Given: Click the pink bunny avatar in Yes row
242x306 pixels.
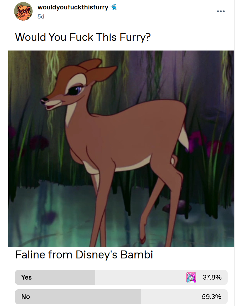Looking at the screenshot, I should click(191, 277).
